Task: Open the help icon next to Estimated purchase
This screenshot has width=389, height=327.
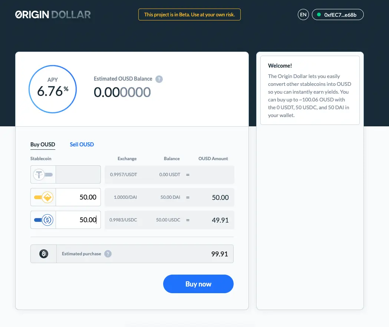Action: coord(108,254)
